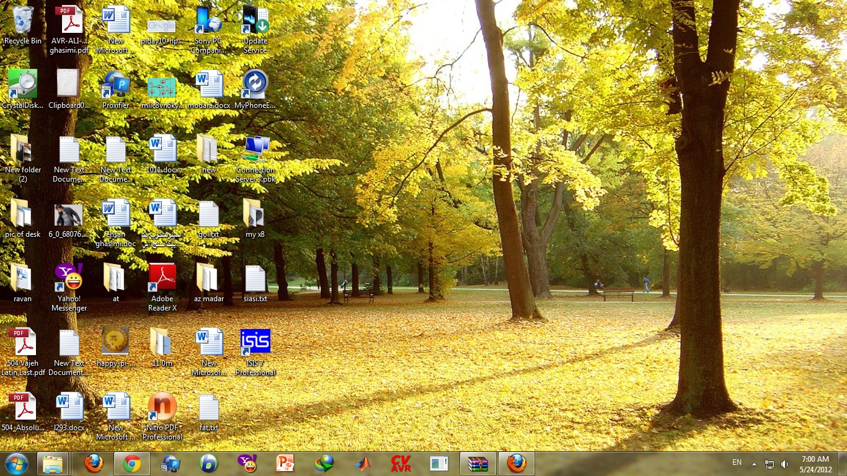Launch Proxifier desktop shortcut
This screenshot has width=847, height=476.
point(116,89)
